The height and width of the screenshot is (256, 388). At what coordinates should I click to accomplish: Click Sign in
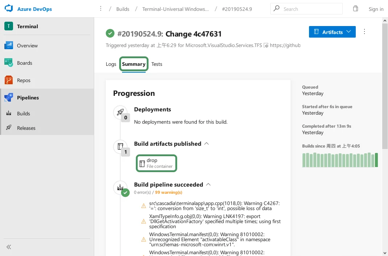(376, 9)
